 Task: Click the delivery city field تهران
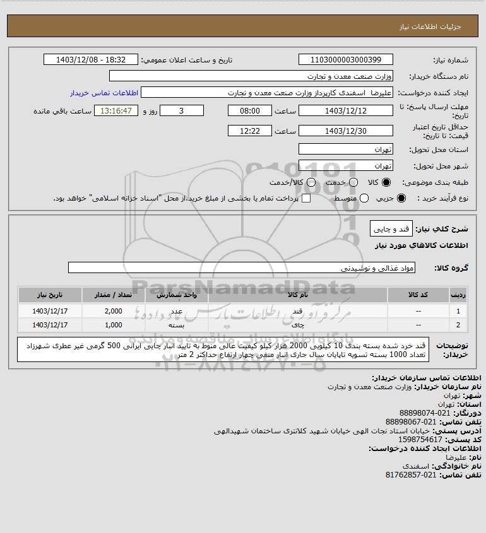click(x=345, y=165)
